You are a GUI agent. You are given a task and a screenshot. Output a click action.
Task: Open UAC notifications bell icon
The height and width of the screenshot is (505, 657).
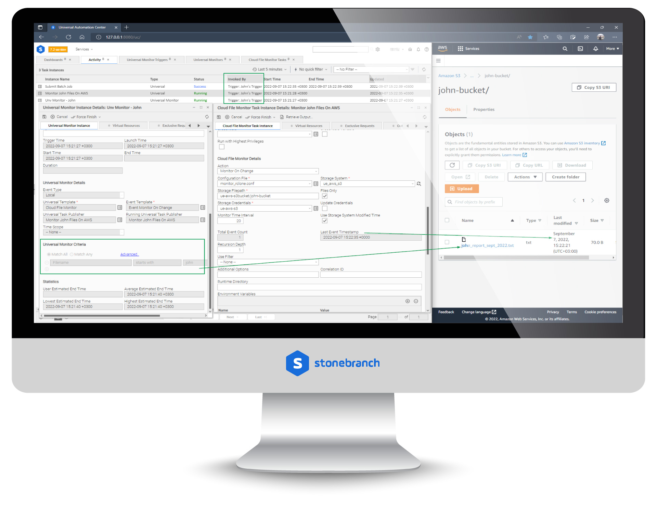click(x=418, y=49)
